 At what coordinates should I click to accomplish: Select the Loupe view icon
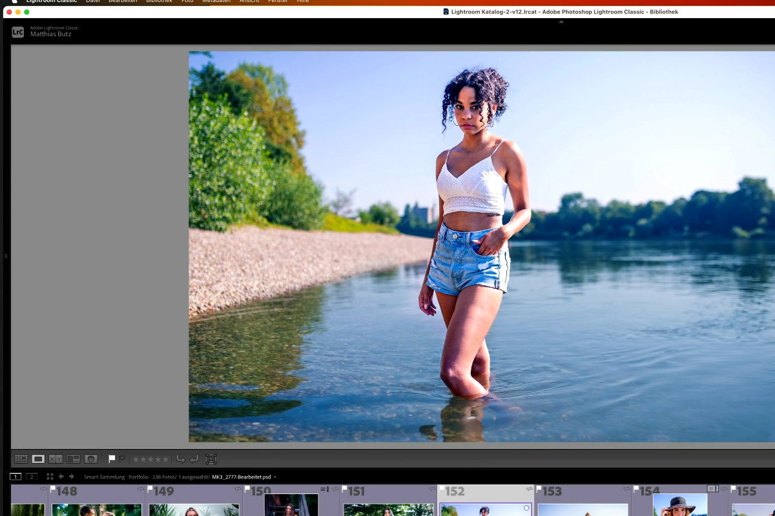38,459
